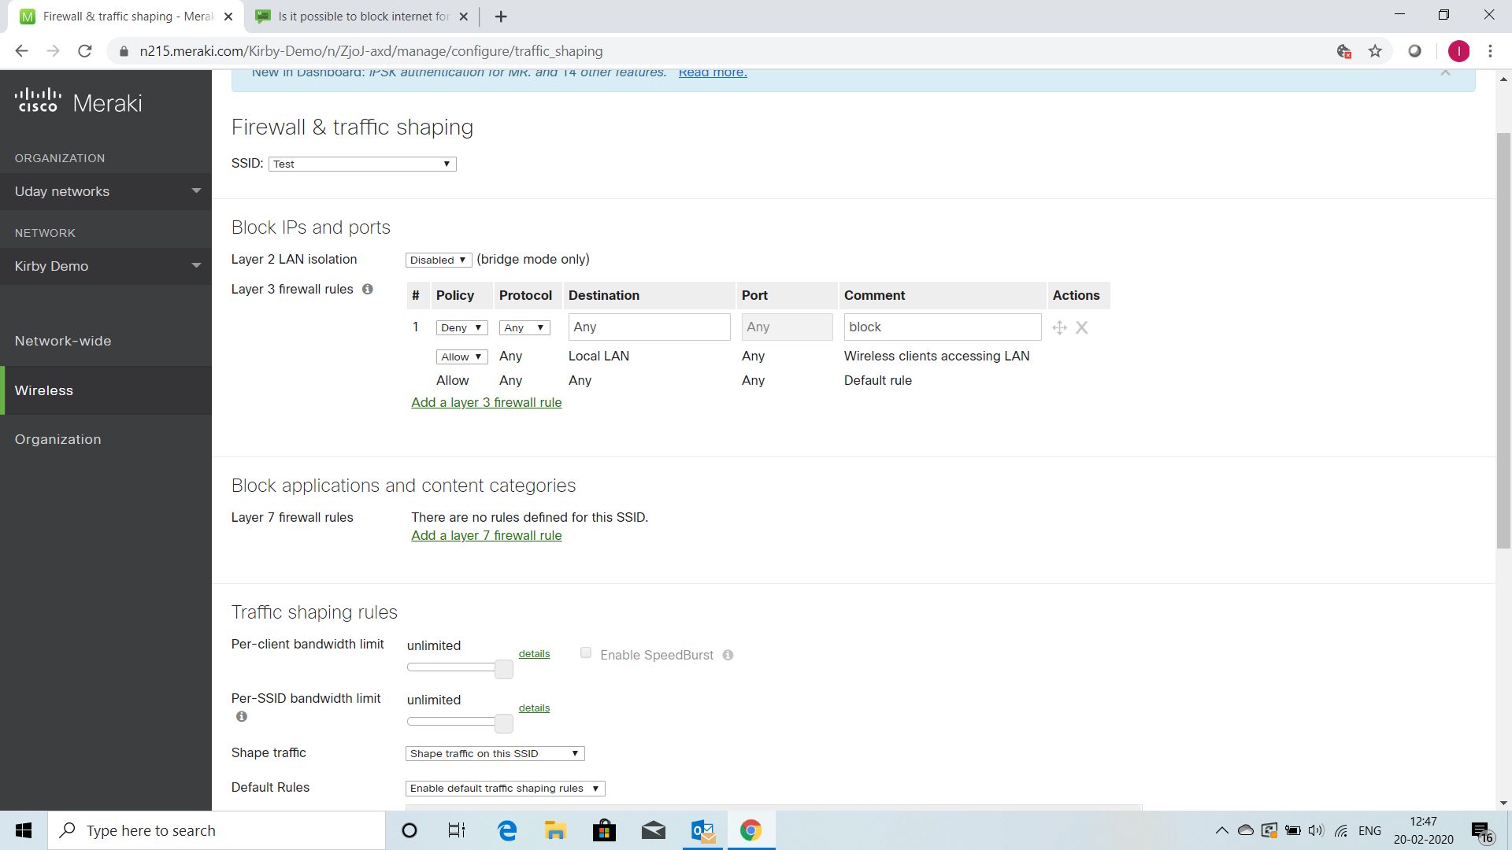Open the Network-wide section
Viewport: 1512px width, 850px height.
coord(63,341)
